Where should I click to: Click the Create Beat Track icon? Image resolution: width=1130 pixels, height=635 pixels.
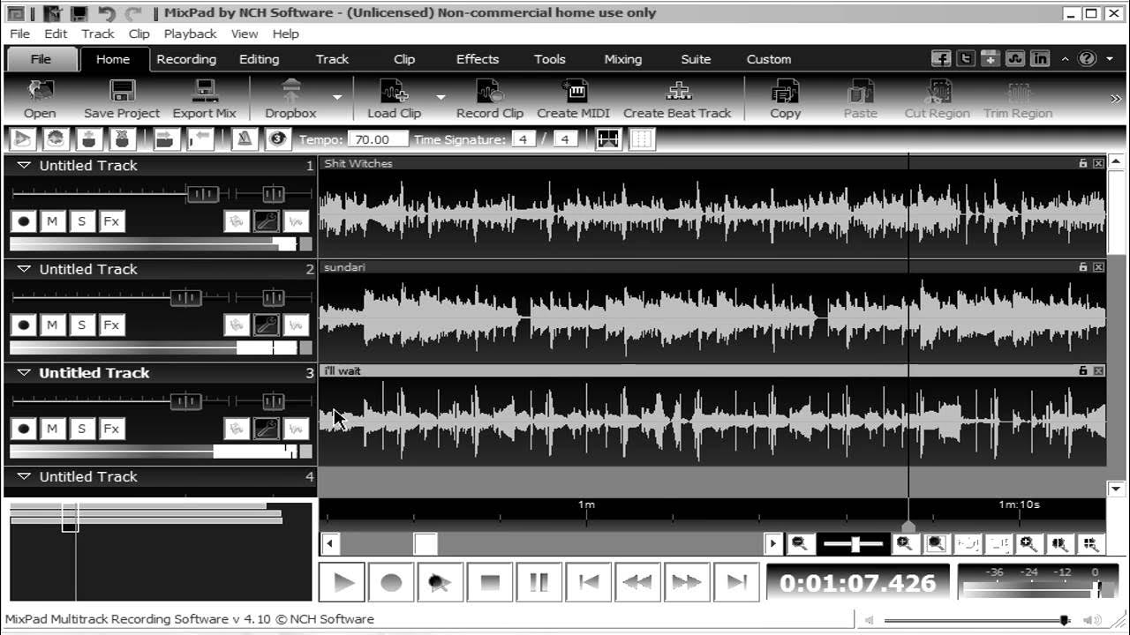[x=677, y=92]
